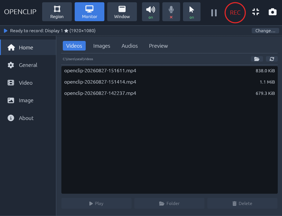Toggle system audio speaker recording
The height and width of the screenshot is (216, 282).
click(151, 12)
